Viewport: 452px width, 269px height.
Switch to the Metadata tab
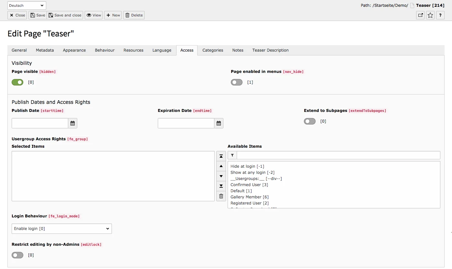45,50
